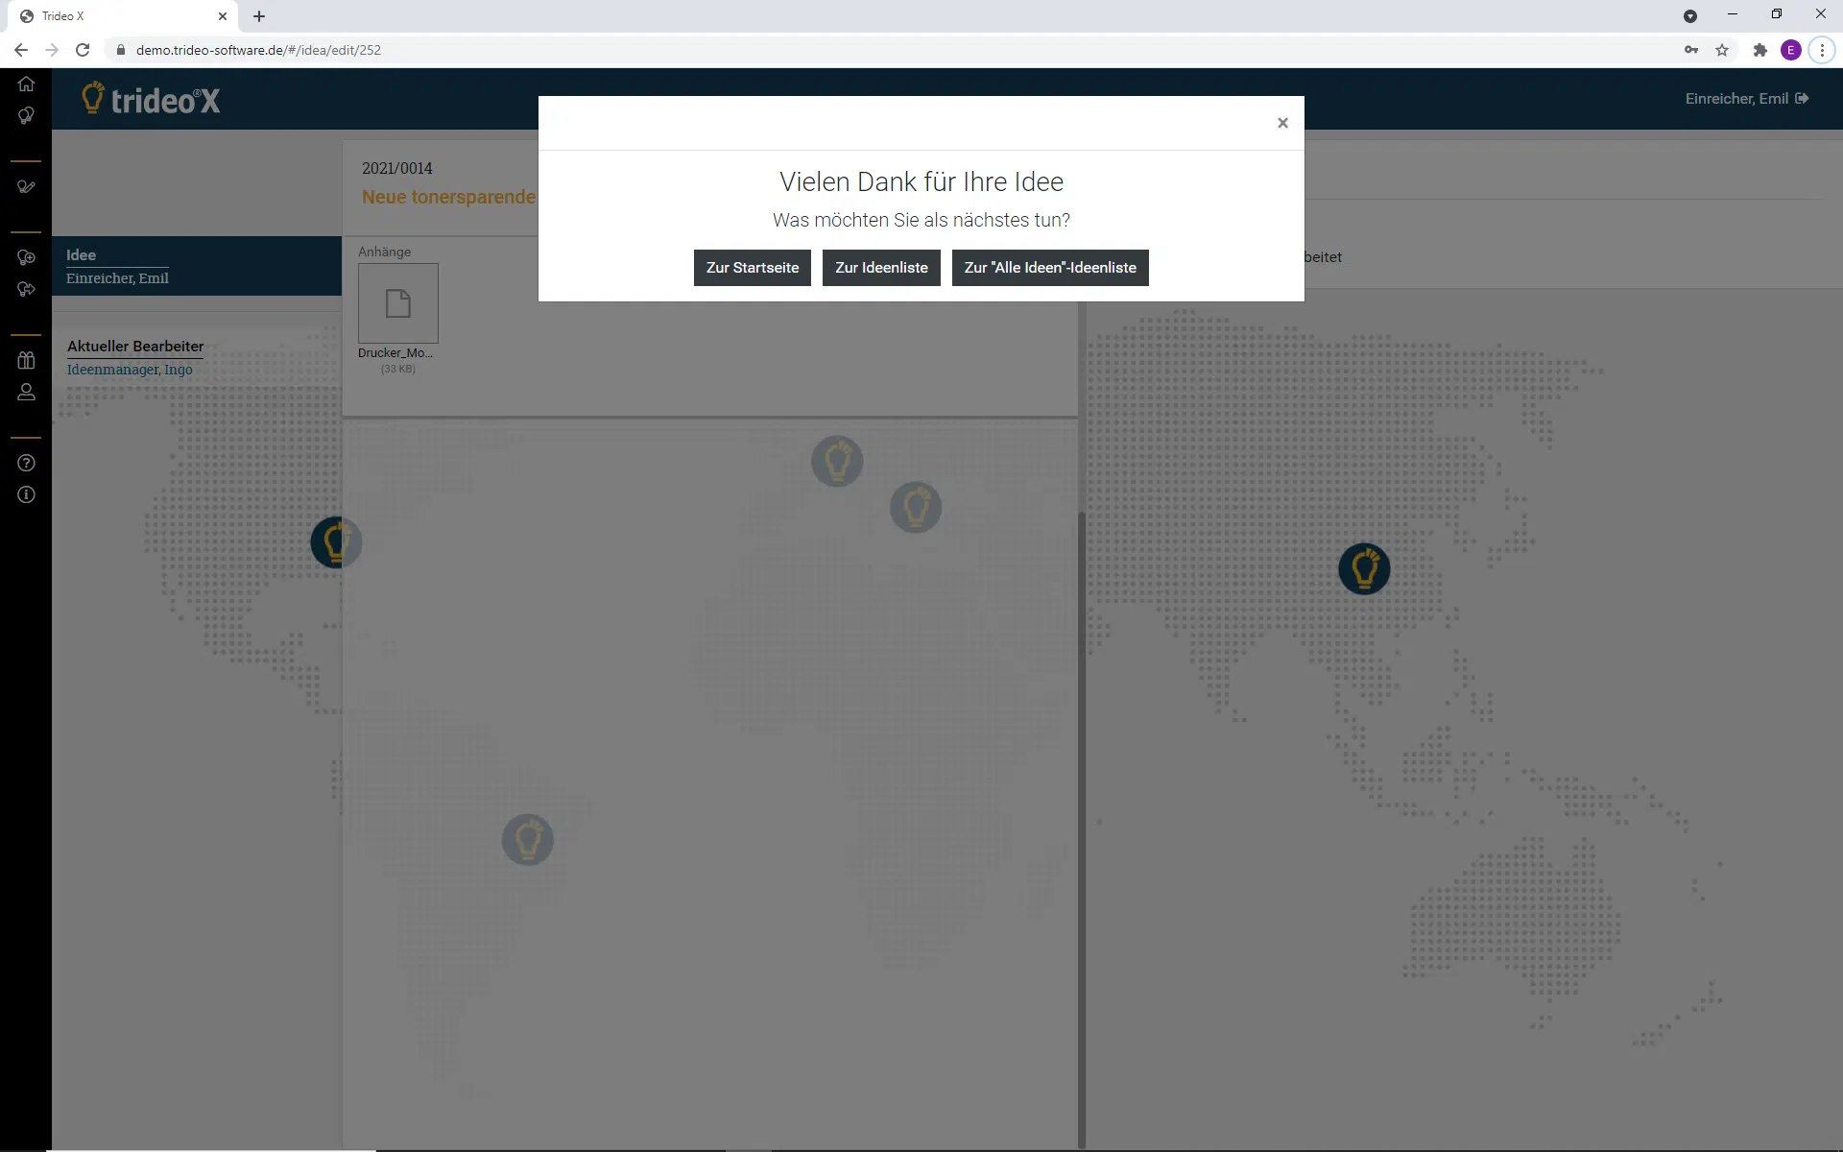Open the Drucker_Mo... attachment thumbnail

point(397,303)
